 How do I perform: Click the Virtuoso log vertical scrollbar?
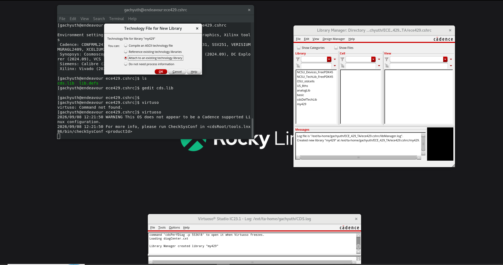click(358, 244)
